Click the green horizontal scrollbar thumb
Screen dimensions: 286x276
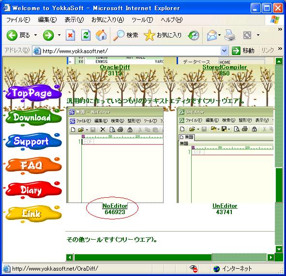(143, 257)
